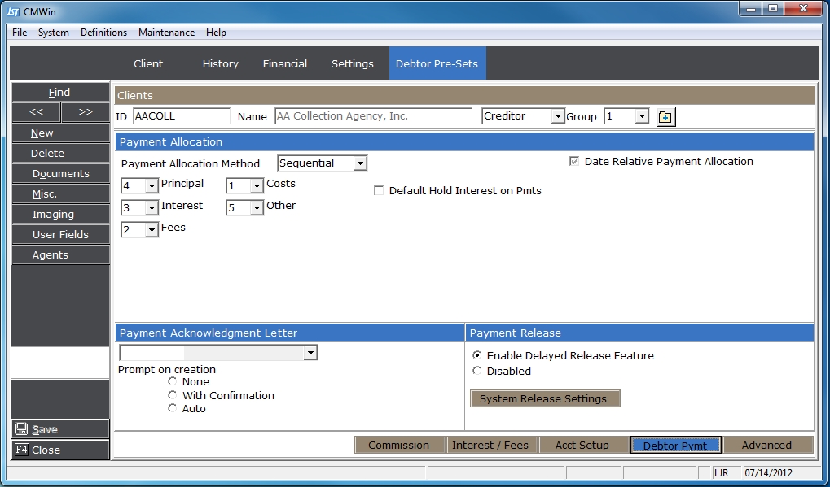830x487 pixels.
Task: Toggle Default Hold Interest on Pmts checkbox
Action: 379,191
